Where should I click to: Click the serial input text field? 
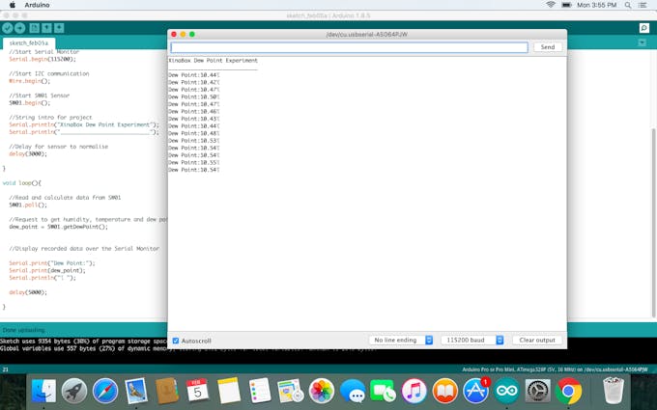click(x=349, y=47)
